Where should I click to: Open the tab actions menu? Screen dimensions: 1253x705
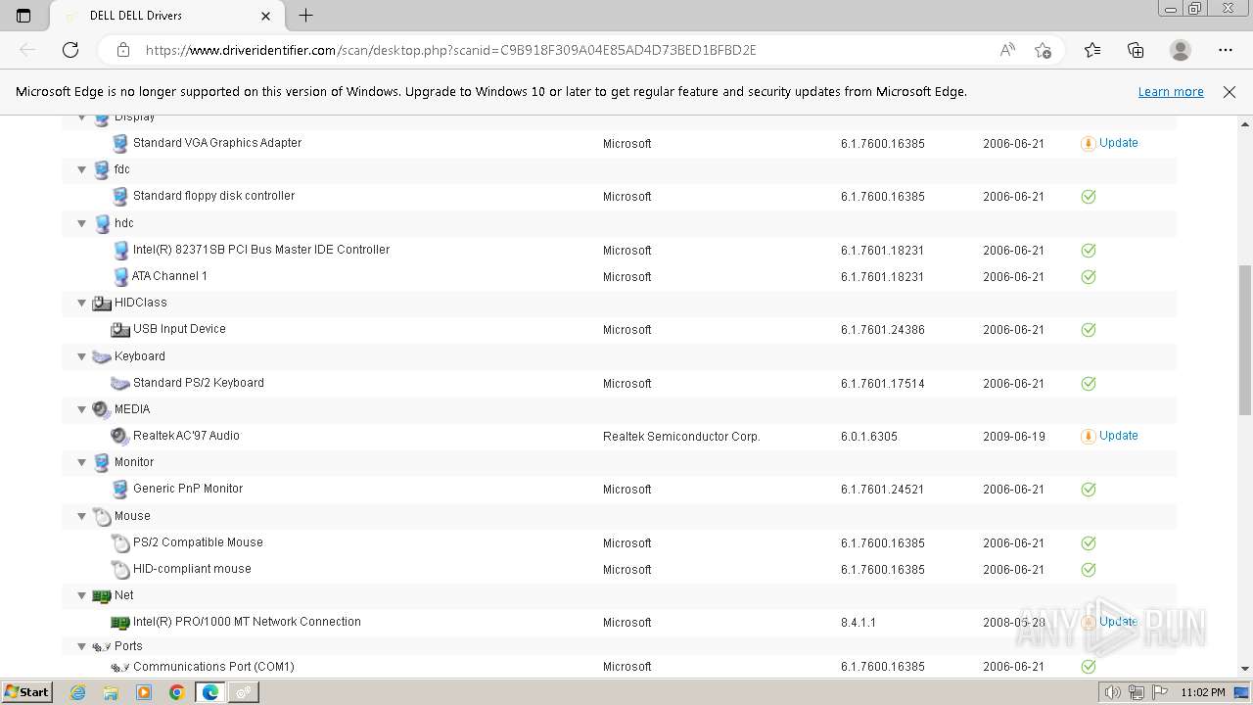point(23,16)
